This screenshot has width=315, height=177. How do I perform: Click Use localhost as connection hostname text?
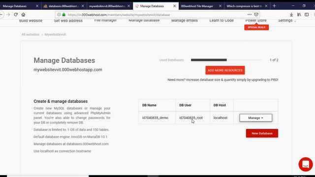click(x=63, y=151)
